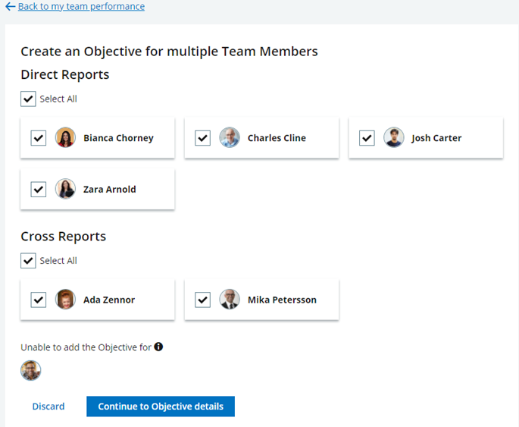Click Bianca Chorney's avatar photo
Screen dimensions: 519x427
point(66,138)
